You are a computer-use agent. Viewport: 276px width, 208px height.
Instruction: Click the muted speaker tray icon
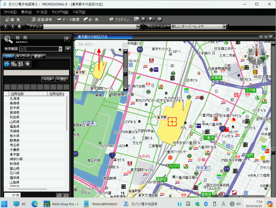238,204
